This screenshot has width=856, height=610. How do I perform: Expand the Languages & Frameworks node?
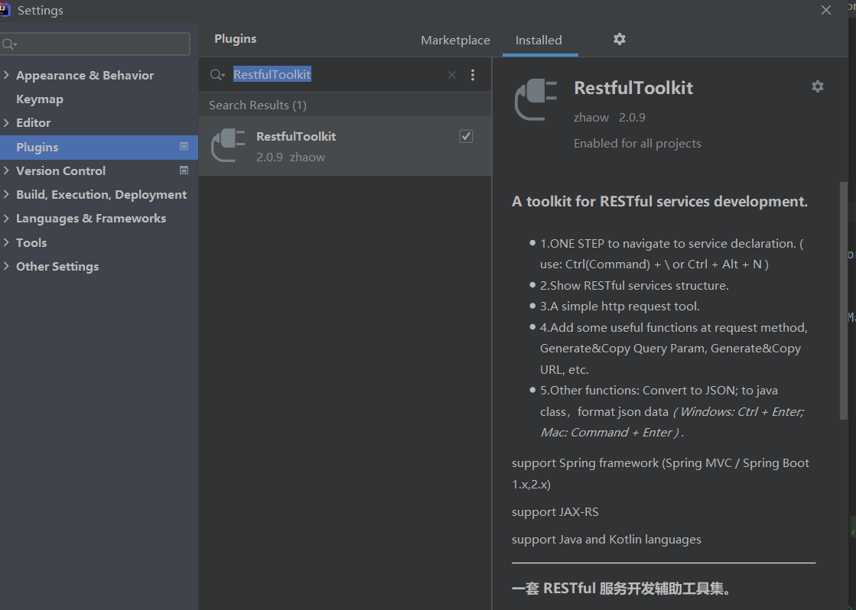[7, 218]
